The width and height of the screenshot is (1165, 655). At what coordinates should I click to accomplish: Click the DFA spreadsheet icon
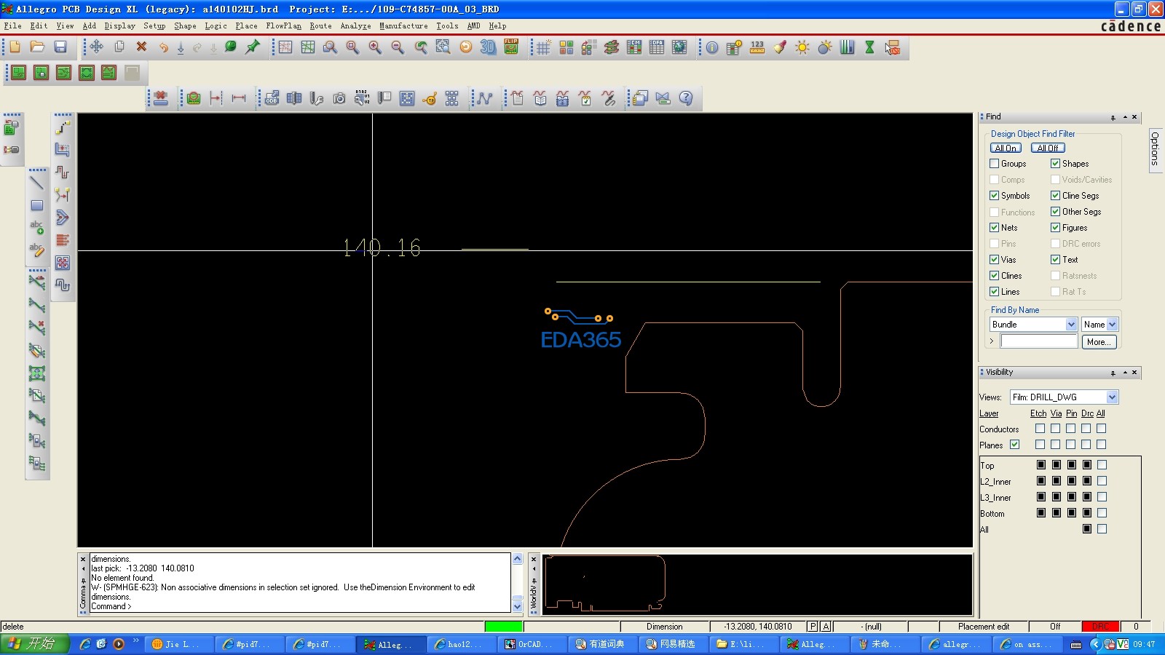pyautogui.click(x=657, y=47)
